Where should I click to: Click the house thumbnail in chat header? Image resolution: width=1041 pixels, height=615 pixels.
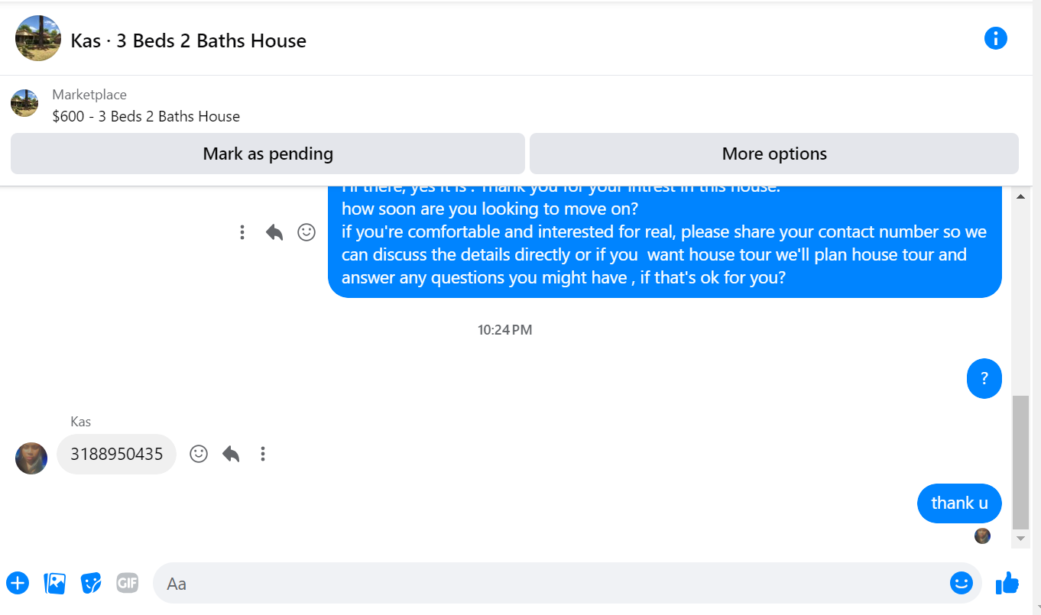(38, 38)
